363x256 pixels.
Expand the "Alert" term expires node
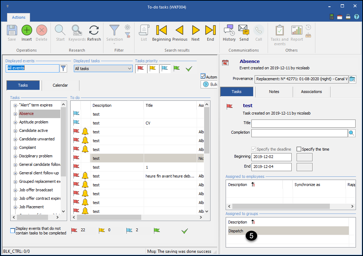coord(15,105)
